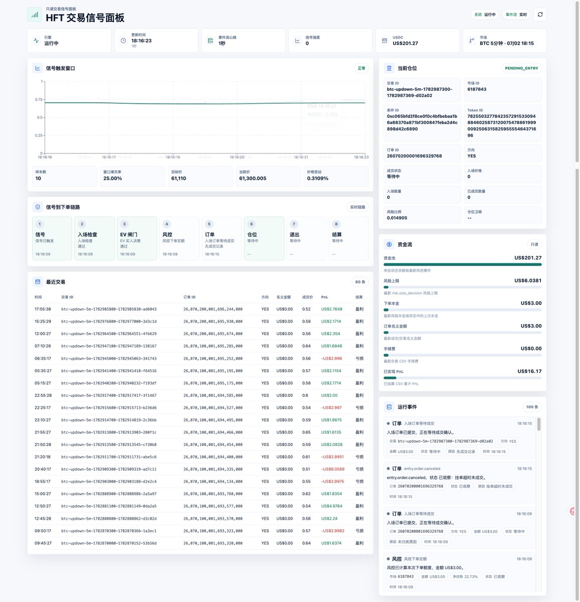Viewport: 580px width, 602px height.
Task: Click the 系统 运行中 status badge
Action: (485, 15)
